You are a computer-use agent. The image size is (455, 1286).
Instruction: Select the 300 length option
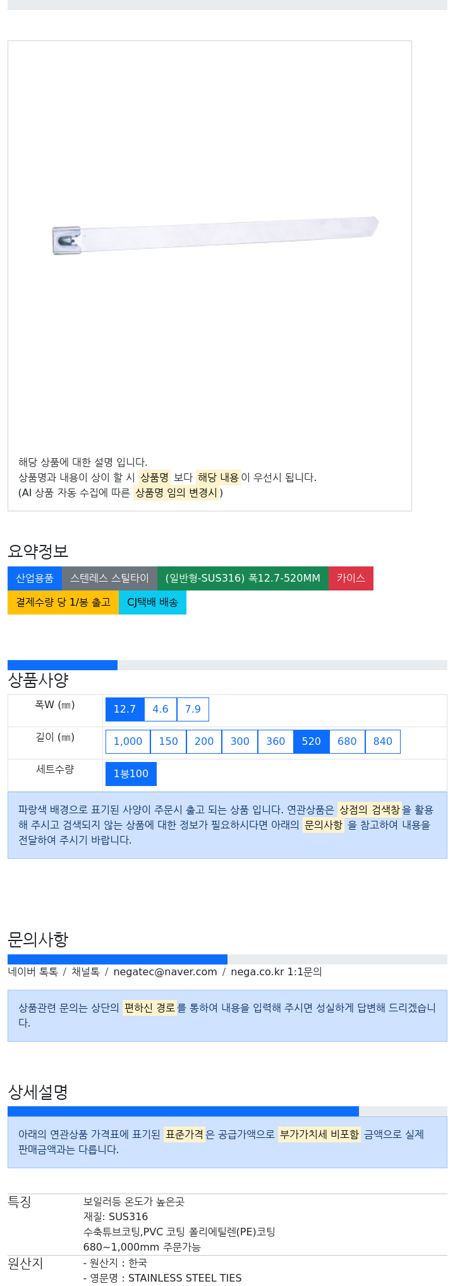coord(240,741)
